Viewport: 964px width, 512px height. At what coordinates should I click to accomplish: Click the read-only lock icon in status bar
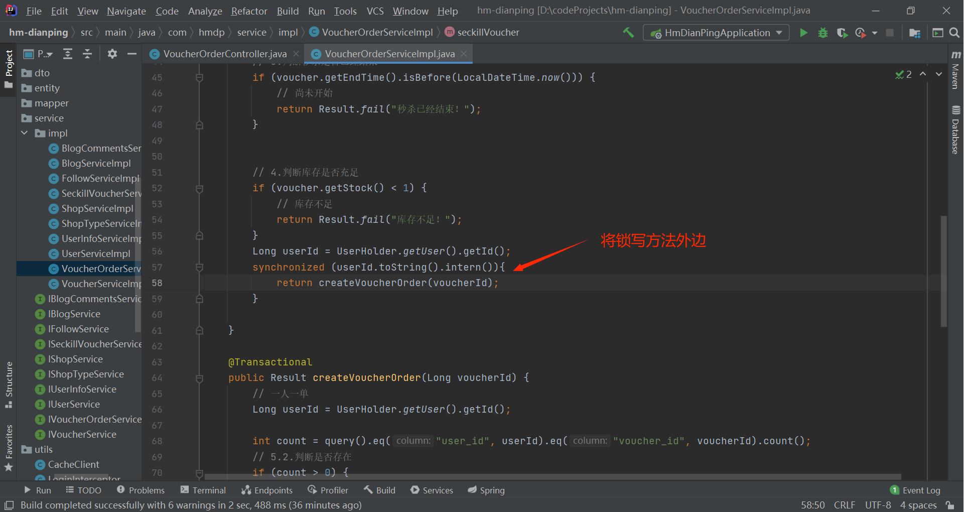point(950,505)
